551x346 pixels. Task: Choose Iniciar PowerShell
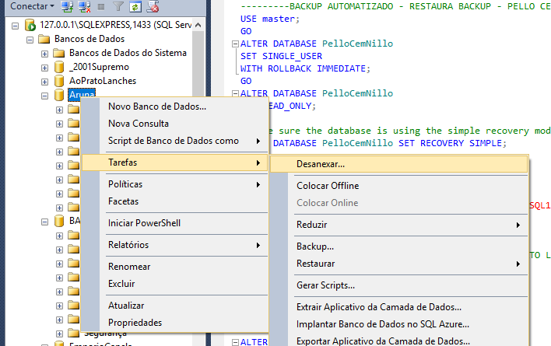(174, 223)
